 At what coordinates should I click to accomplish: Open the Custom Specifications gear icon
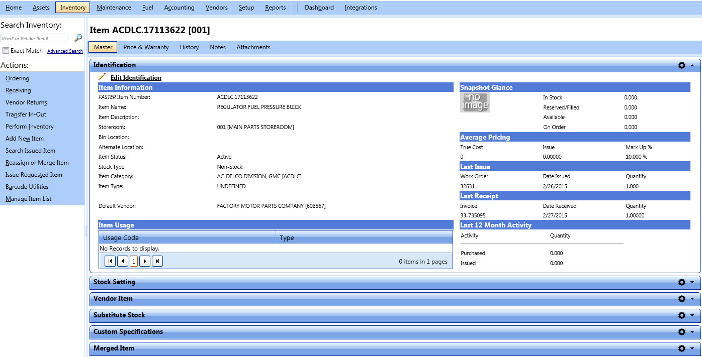(x=682, y=332)
